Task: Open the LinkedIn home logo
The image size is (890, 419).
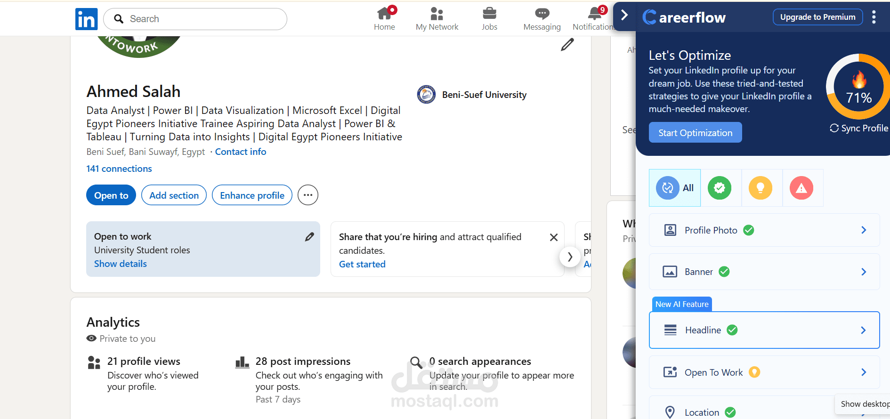Action: click(87, 19)
